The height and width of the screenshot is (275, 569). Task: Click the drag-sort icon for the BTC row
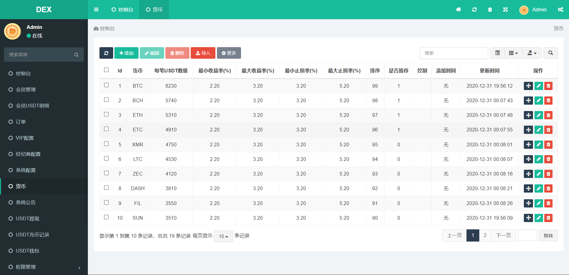pos(528,86)
